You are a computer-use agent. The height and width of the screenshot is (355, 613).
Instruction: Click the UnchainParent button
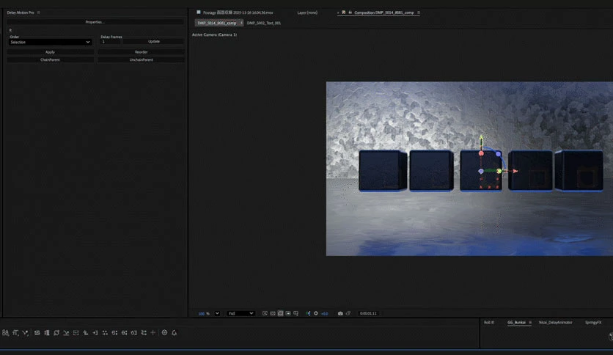point(141,60)
